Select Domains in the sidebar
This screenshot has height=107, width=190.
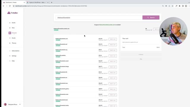(x=14, y=33)
